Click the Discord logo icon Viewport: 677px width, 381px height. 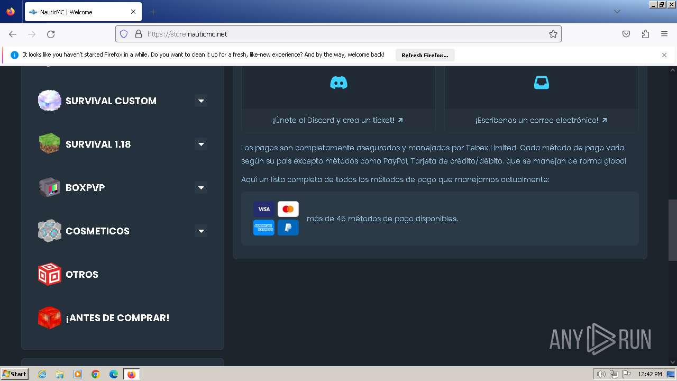click(338, 83)
